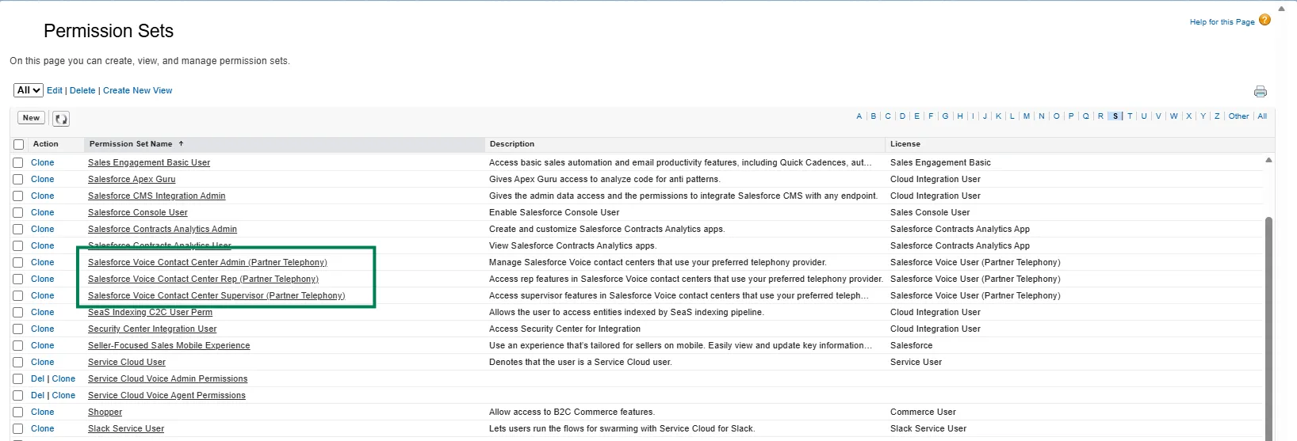Image resolution: width=1297 pixels, height=441 pixels.
Task: Delete Service Cloud Voice Agent Permissions
Action: [37, 395]
